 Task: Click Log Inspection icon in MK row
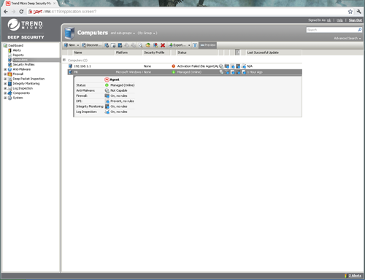(x=244, y=72)
